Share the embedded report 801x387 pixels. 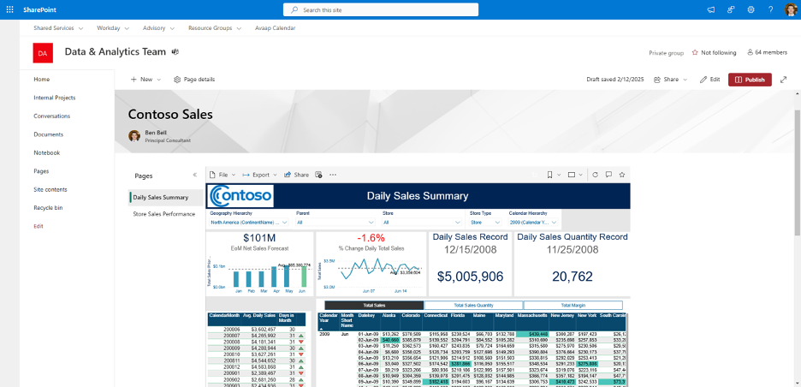(296, 175)
